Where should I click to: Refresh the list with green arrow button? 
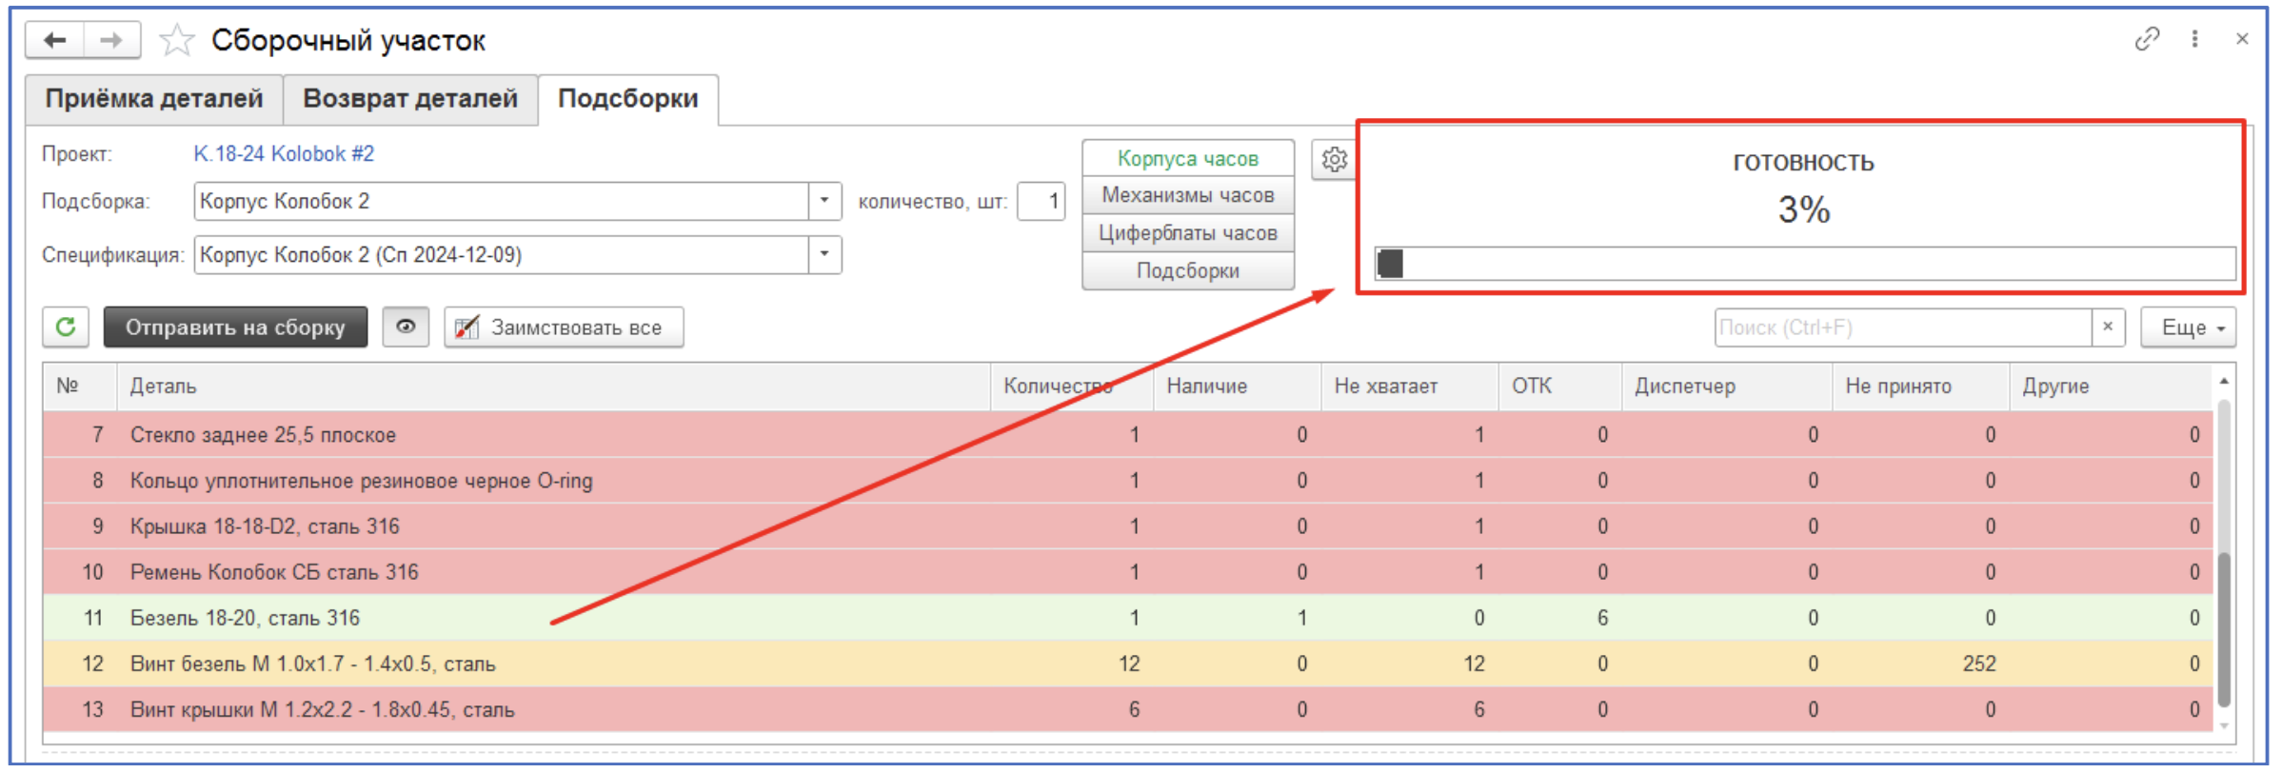[66, 327]
